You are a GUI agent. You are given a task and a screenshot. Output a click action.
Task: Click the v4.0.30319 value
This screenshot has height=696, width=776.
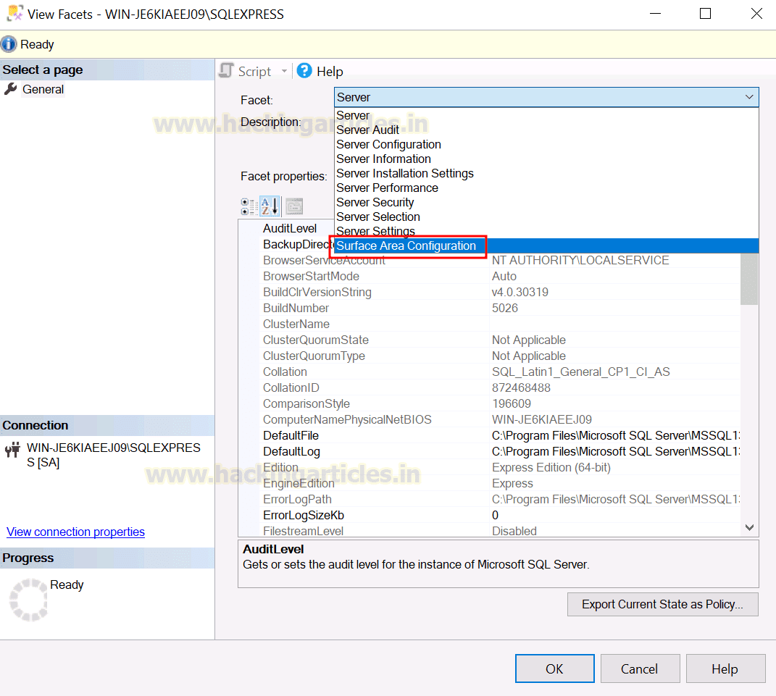[x=520, y=293]
